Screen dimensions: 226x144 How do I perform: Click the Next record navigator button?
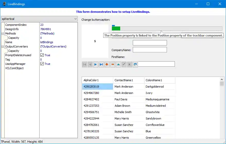click(x=96, y=65)
